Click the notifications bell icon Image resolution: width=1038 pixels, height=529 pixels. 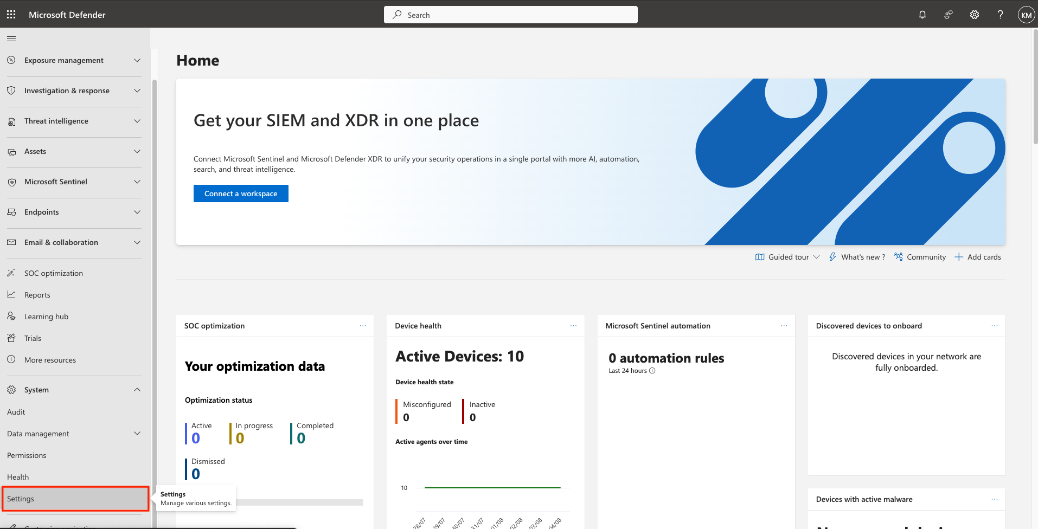(922, 15)
